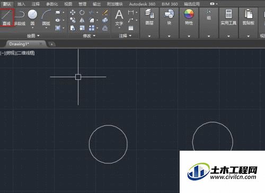
Task: Switch to the 注释 ribbon tab
Action: pyautogui.click(x=36, y=4)
